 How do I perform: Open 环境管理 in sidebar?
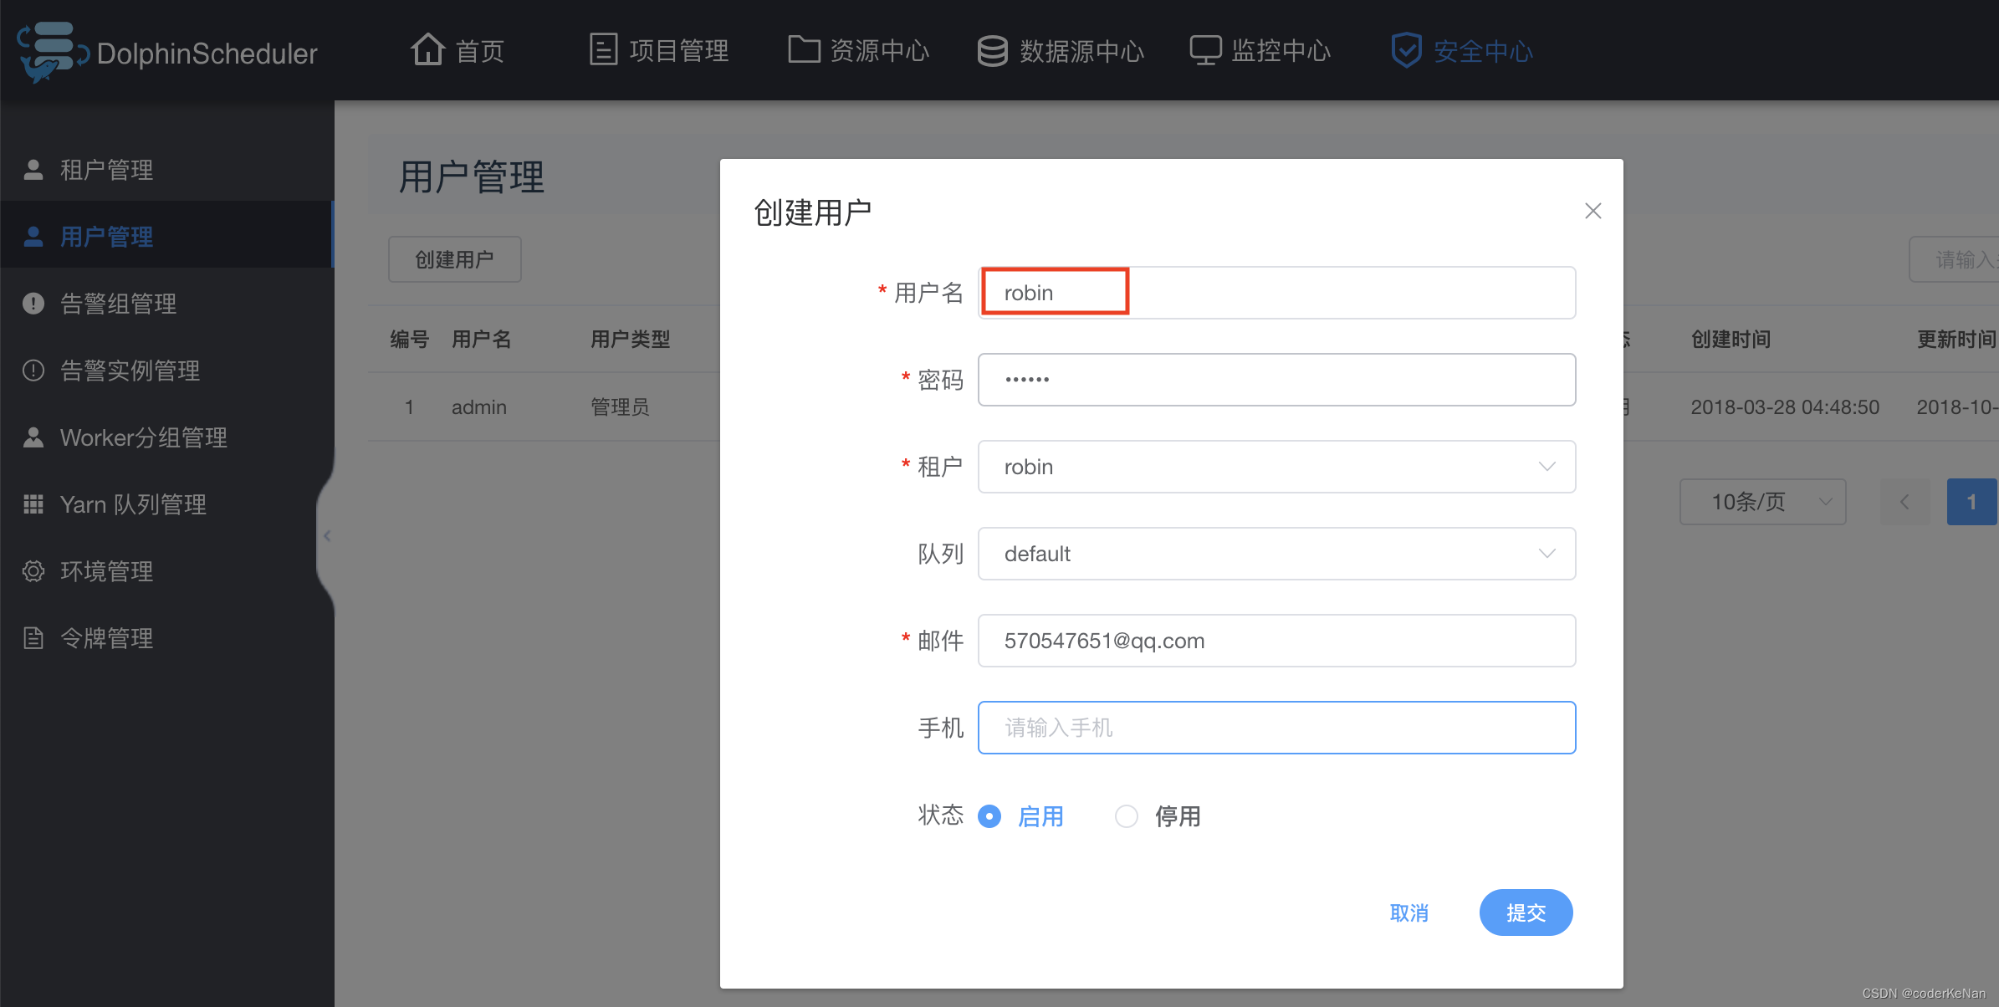(x=167, y=571)
